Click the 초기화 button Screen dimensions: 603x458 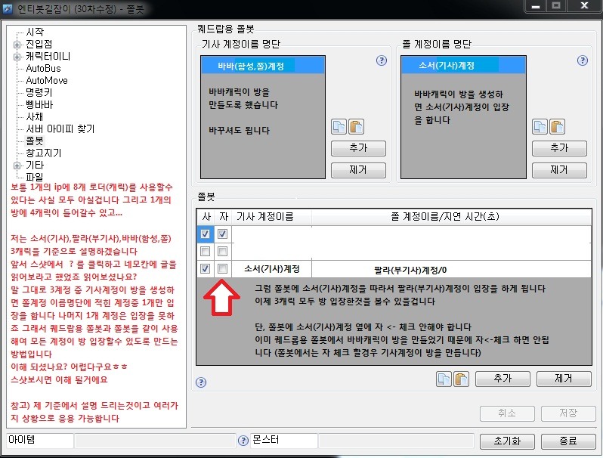pyautogui.click(x=507, y=441)
